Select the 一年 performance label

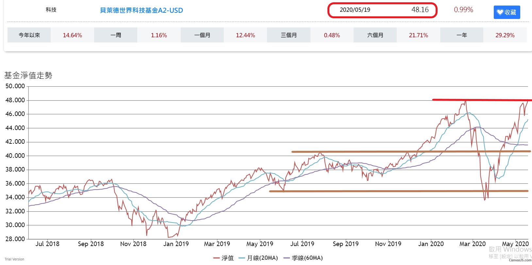pos(462,35)
